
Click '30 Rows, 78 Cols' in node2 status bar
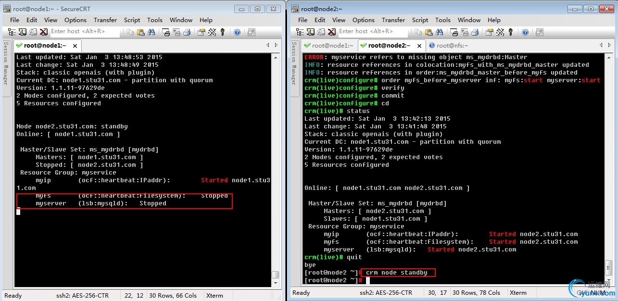(476, 292)
